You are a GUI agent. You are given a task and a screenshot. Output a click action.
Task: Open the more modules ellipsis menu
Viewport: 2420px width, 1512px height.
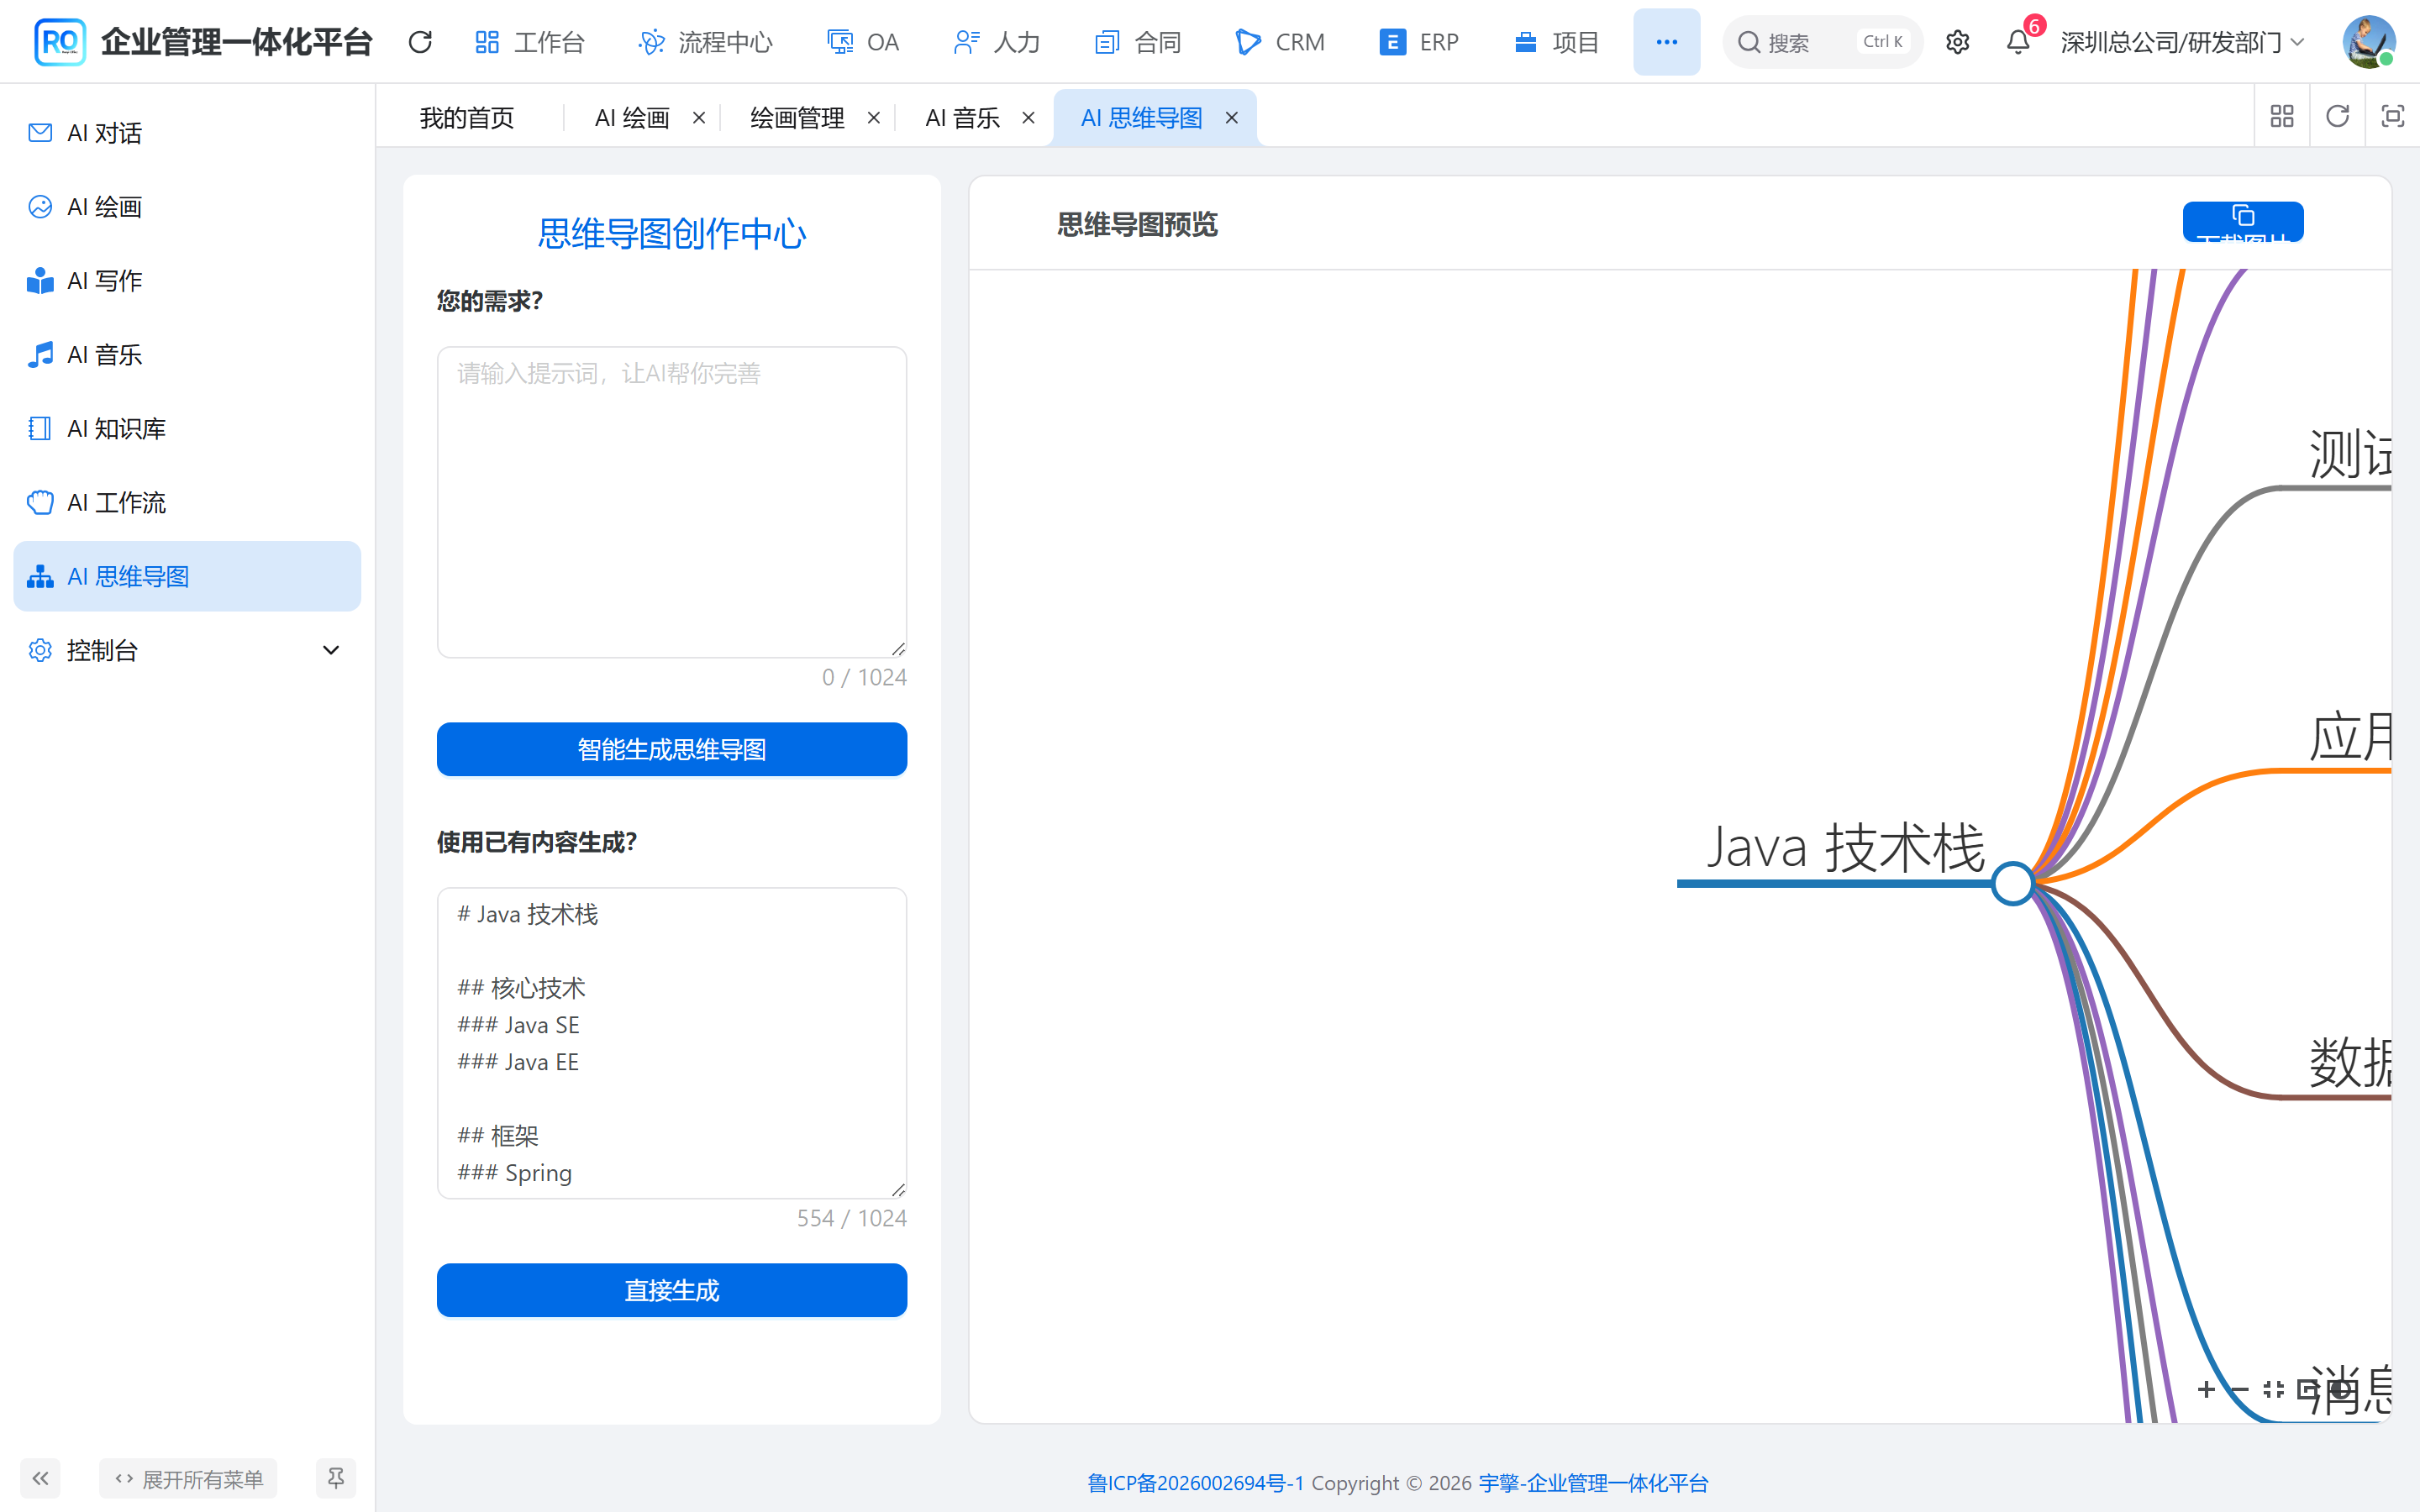(x=1666, y=42)
